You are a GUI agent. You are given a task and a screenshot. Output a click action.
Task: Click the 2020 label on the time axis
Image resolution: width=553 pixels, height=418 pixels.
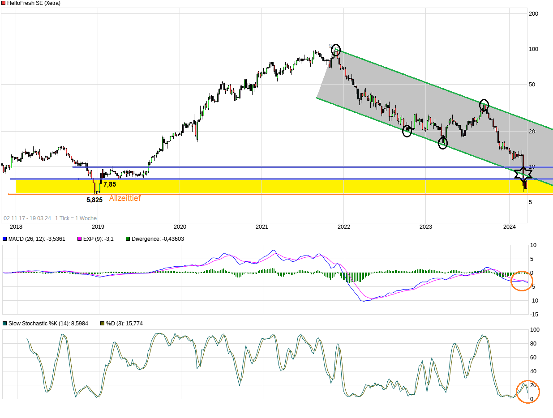pyautogui.click(x=180, y=227)
